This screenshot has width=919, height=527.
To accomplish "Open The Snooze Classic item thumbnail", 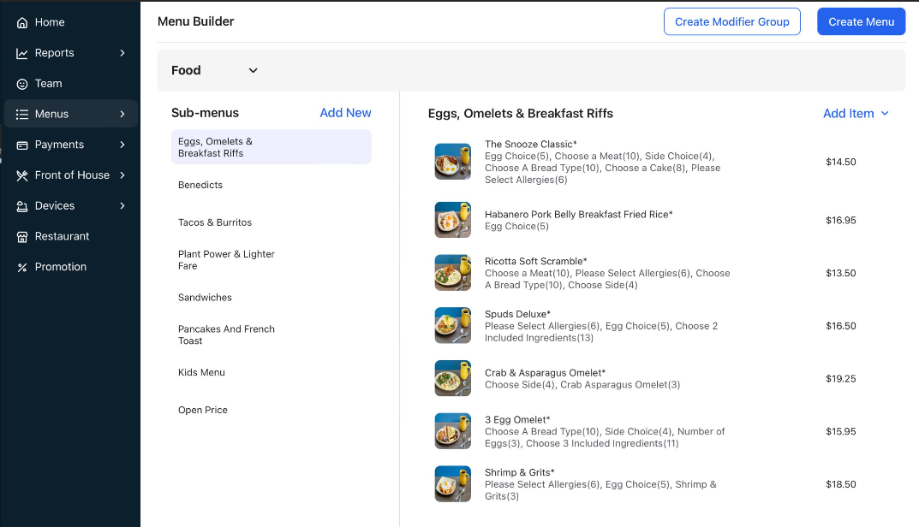I will [452, 162].
